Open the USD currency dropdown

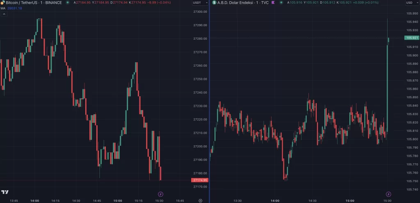point(411,3)
